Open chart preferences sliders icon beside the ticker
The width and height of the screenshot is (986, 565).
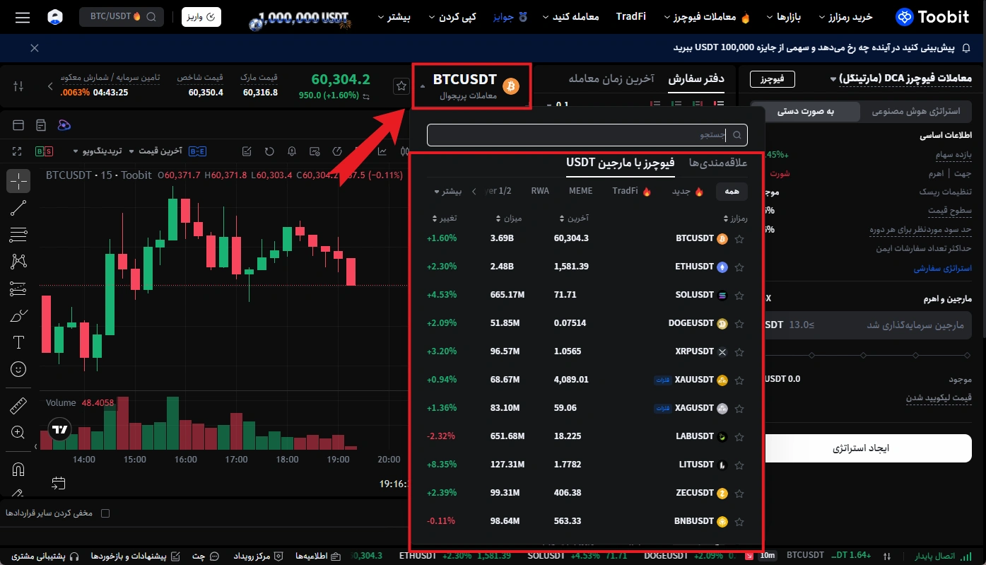point(18,86)
